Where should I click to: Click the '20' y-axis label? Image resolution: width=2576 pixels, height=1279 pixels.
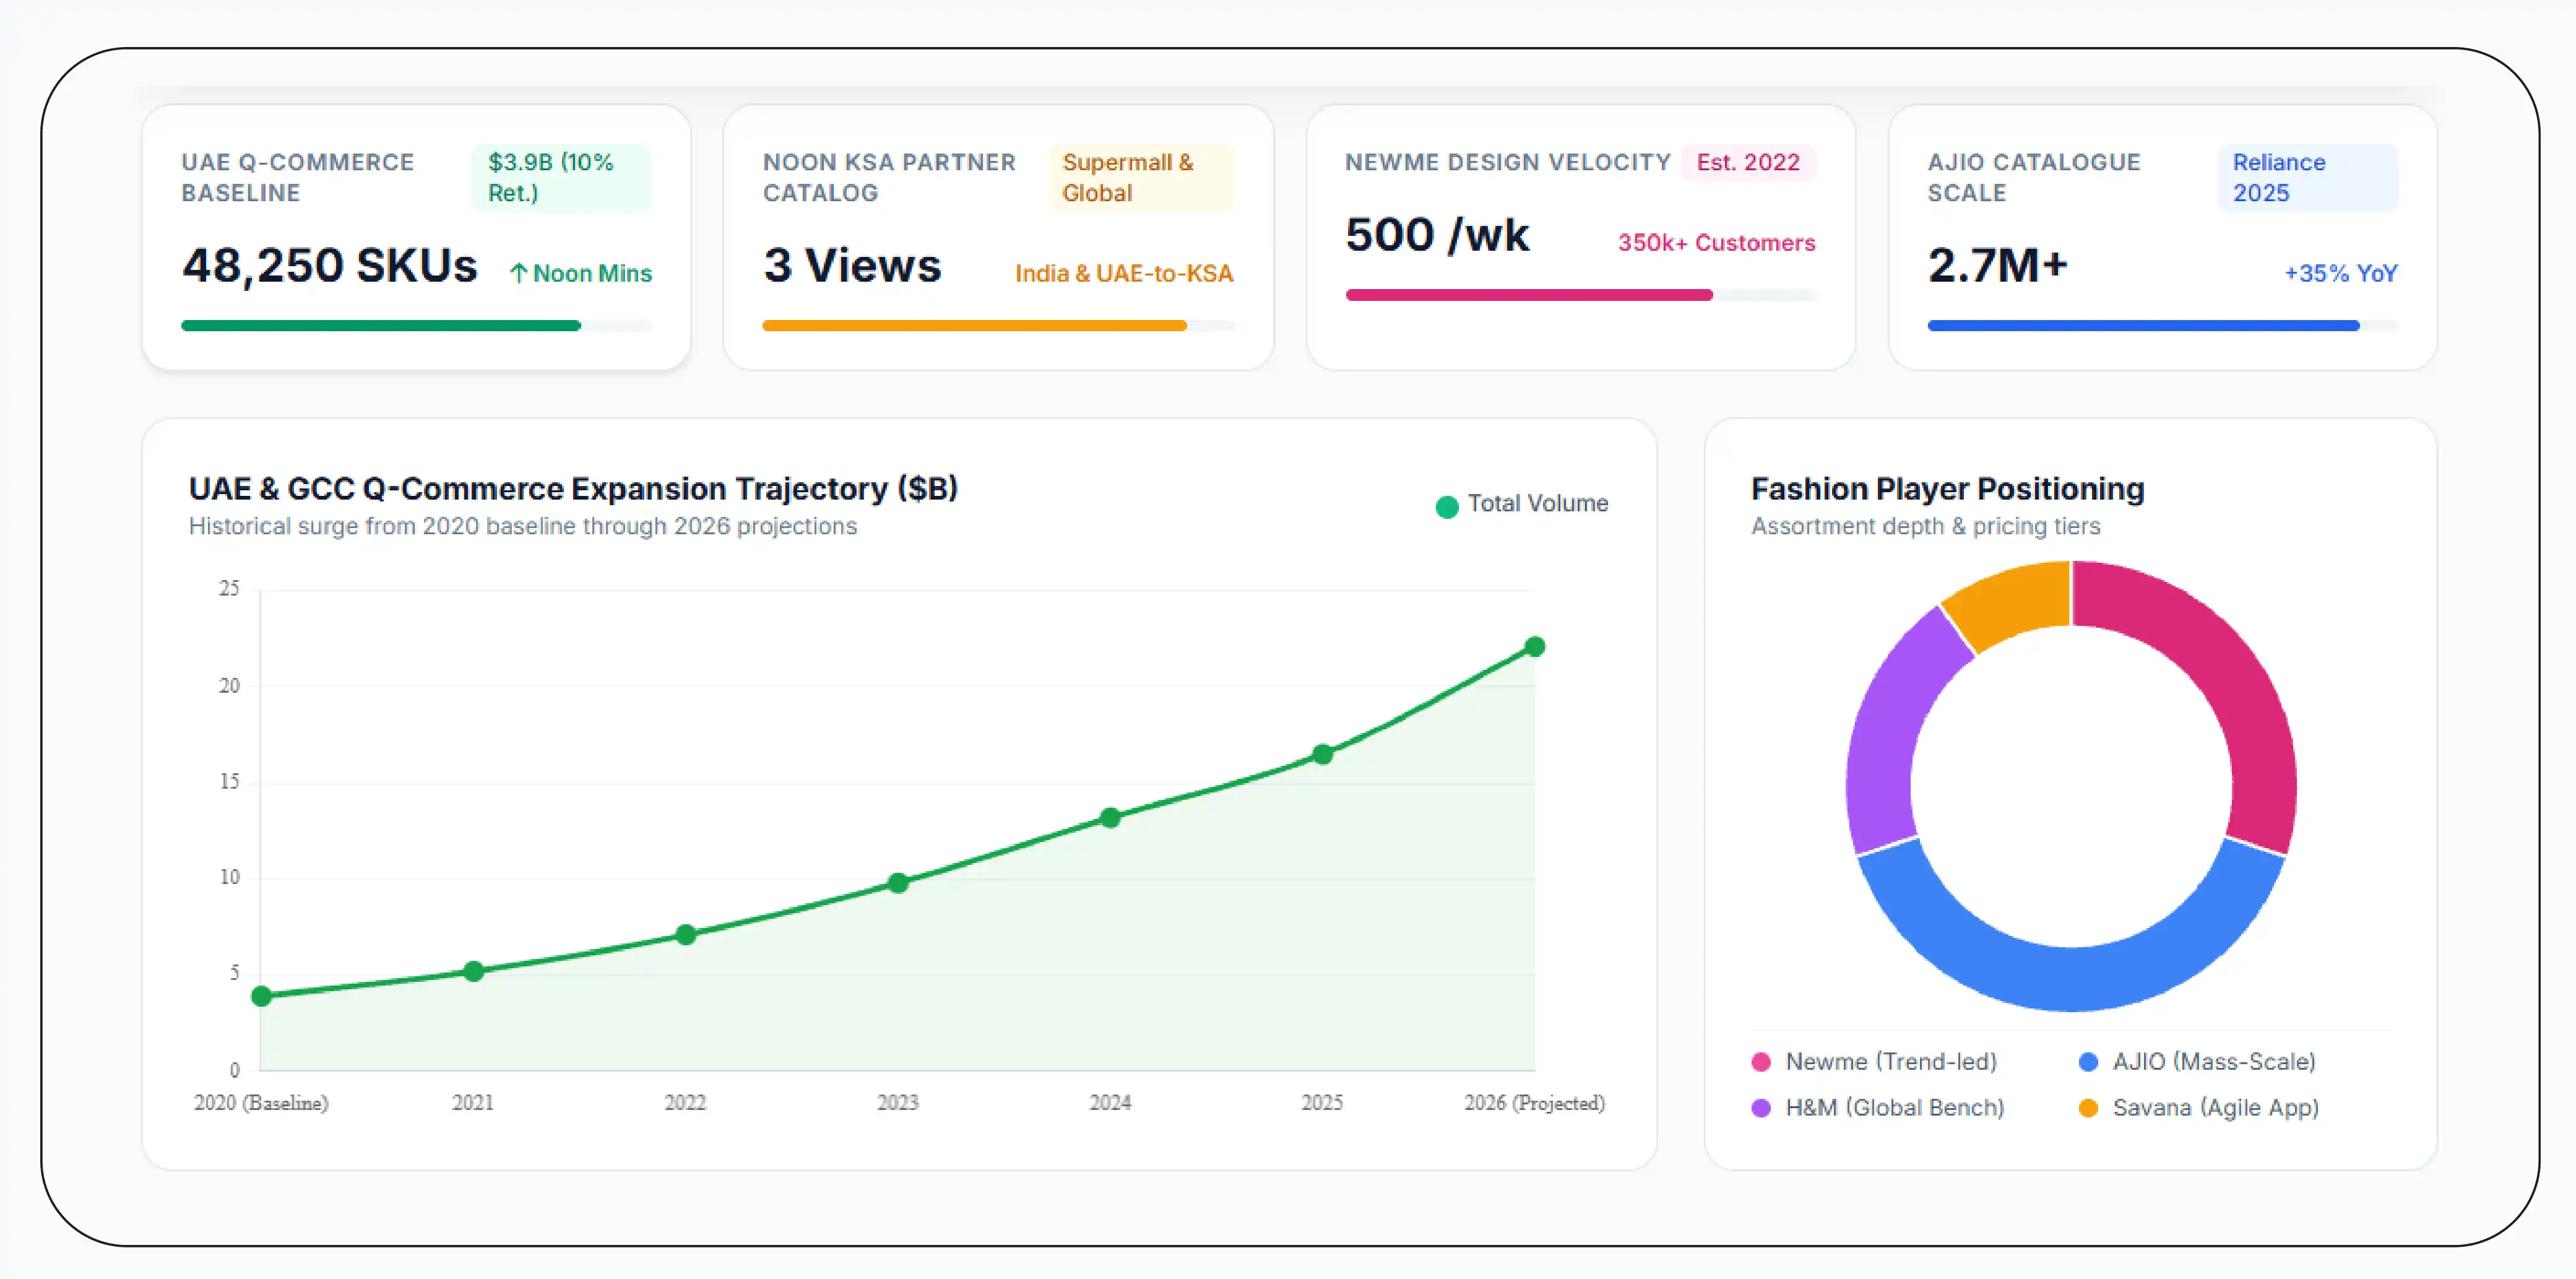[229, 686]
